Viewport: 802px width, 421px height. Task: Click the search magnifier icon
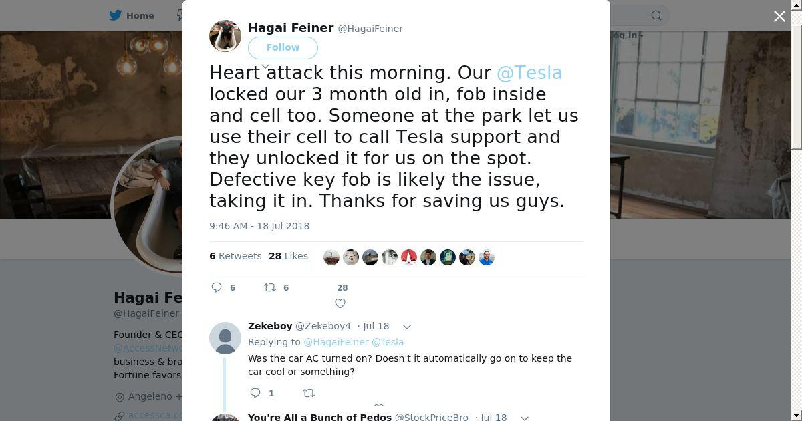point(656,15)
